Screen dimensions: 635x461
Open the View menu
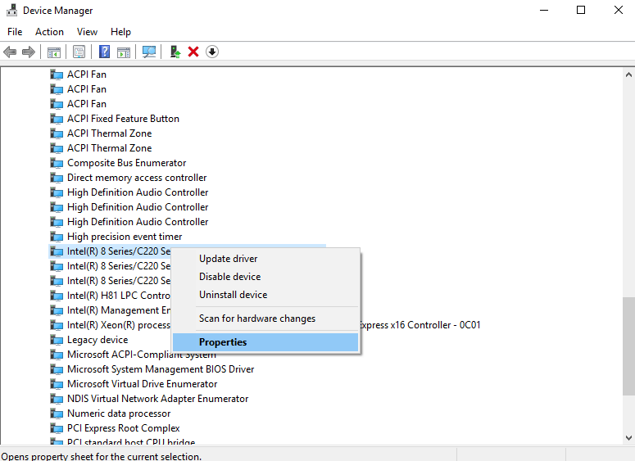point(87,32)
